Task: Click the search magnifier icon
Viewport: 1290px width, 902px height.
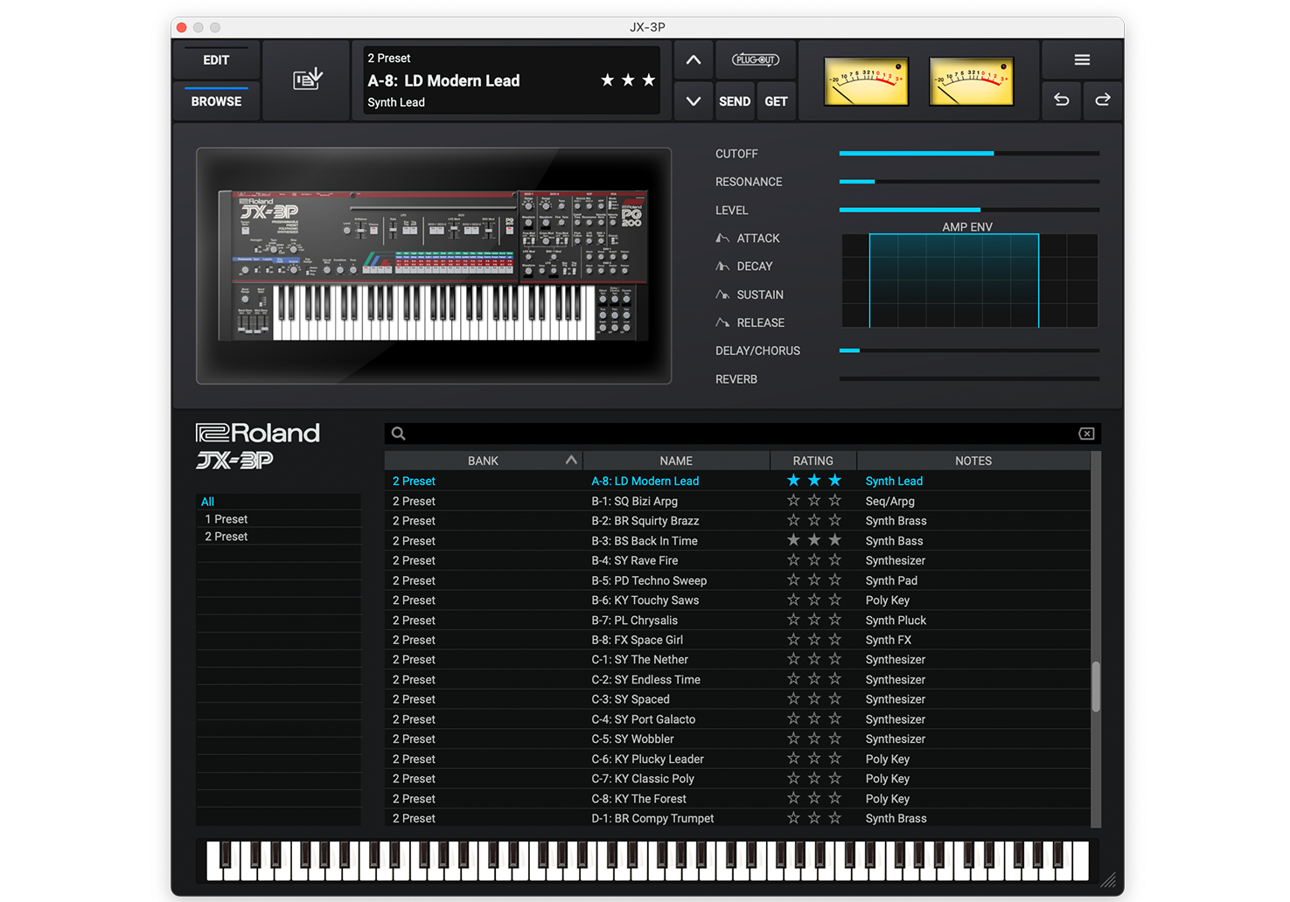Action: point(398,434)
